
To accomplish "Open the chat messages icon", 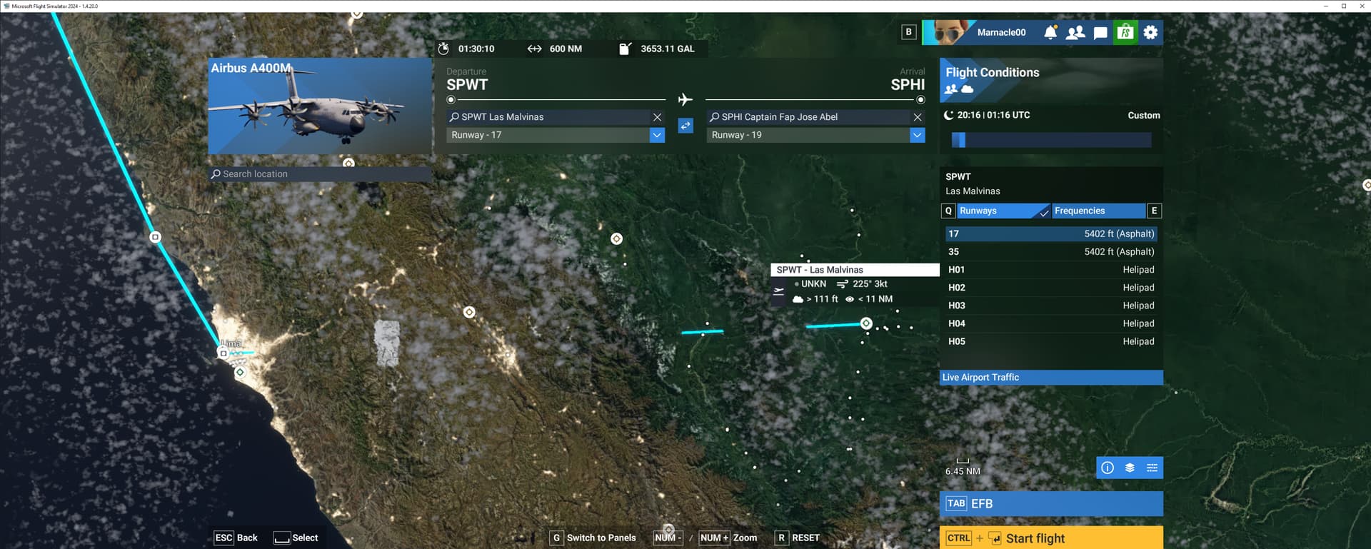I will [1100, 32].
